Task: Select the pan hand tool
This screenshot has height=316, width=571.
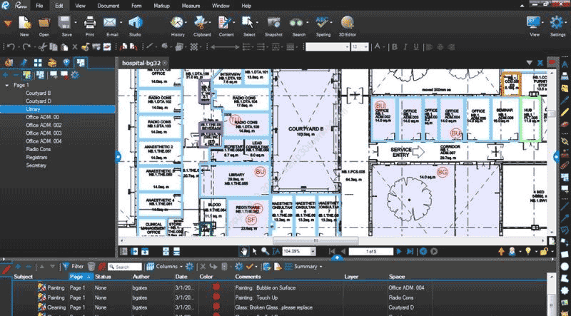Action: pos(243,251)
